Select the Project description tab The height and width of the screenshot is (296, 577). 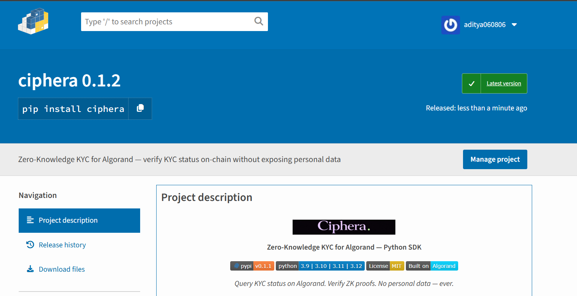(x=79, y=220)
